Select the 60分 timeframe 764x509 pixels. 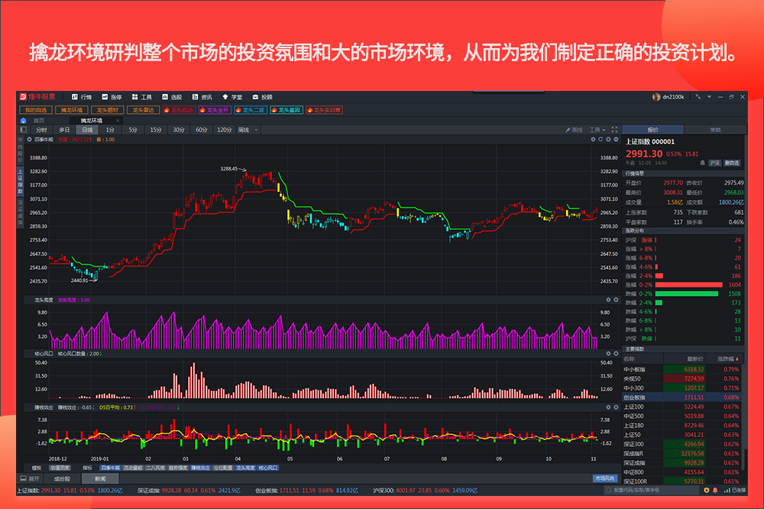click(x=202, y=130)
